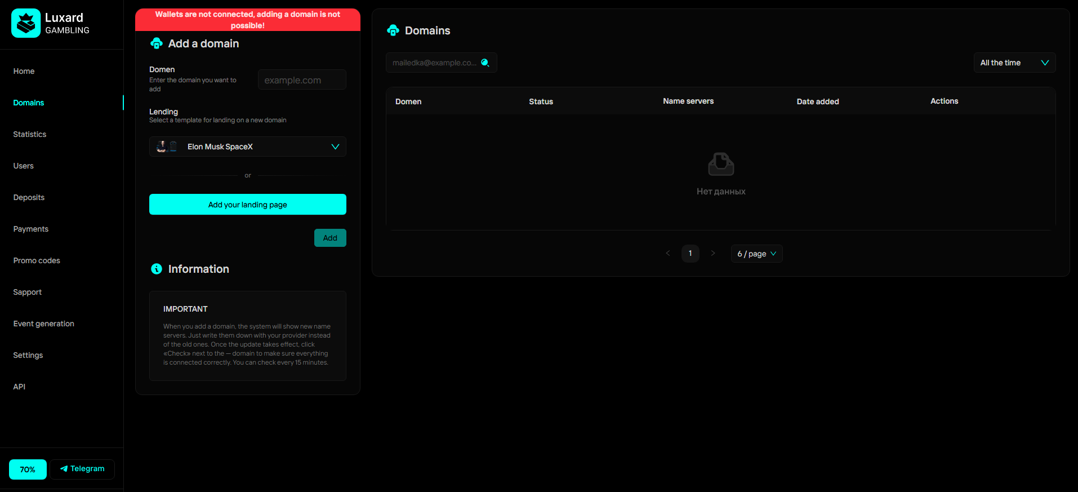Click the 70% button
The image size is (1078, 492).
coord(28,469)
